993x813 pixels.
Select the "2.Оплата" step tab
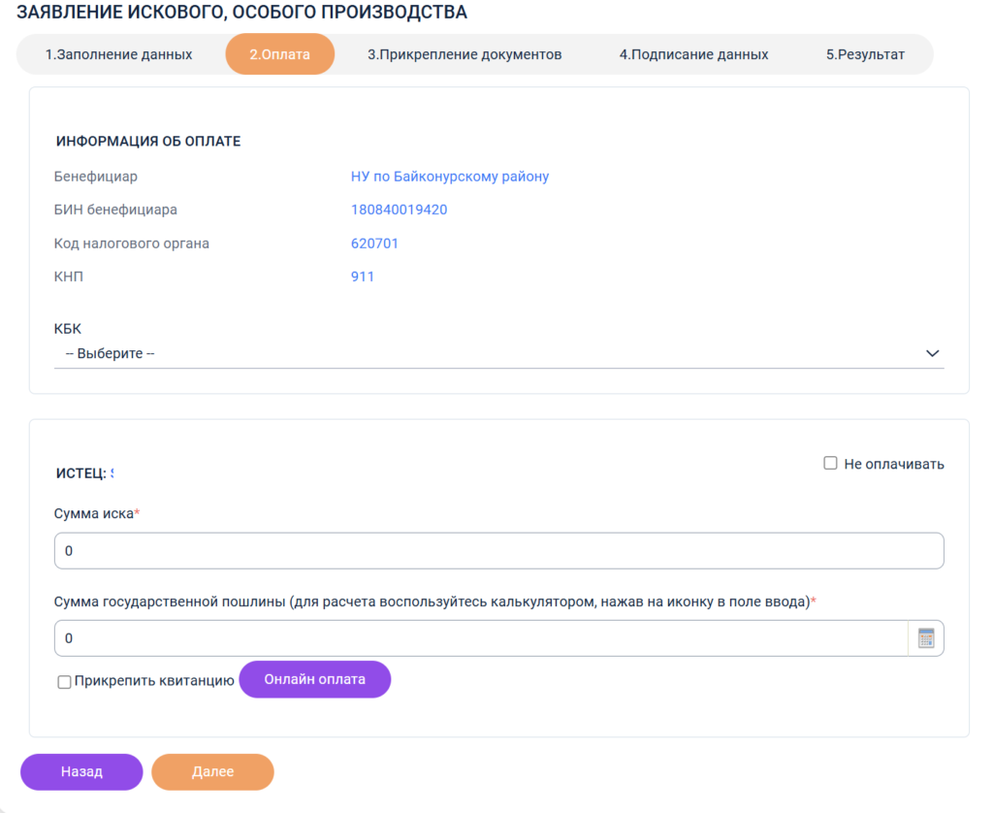280,54
